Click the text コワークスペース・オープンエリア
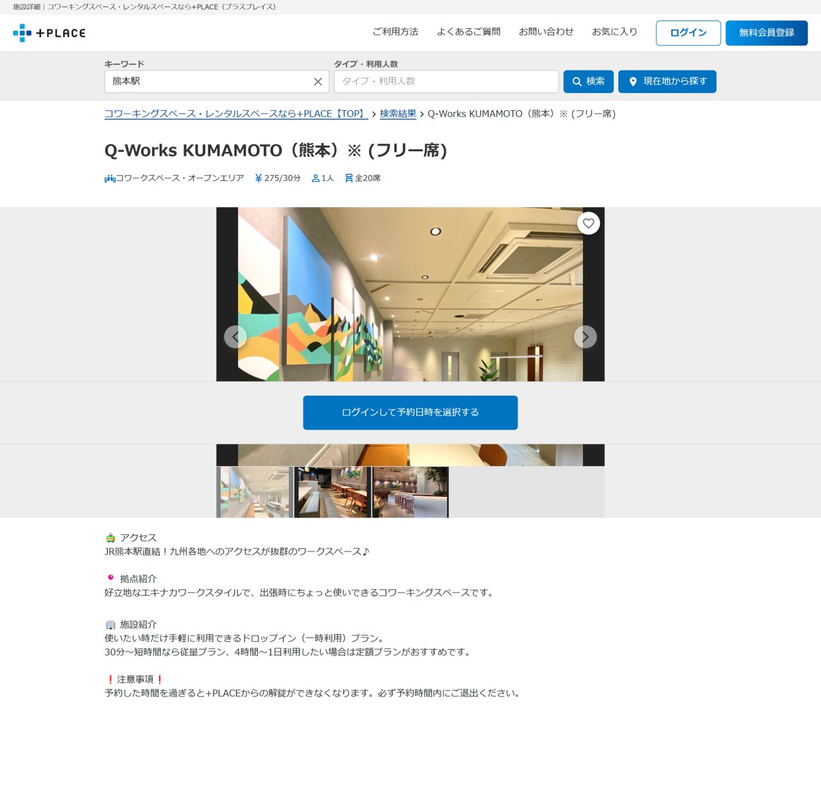821x792 pixels. coord(180,178)
